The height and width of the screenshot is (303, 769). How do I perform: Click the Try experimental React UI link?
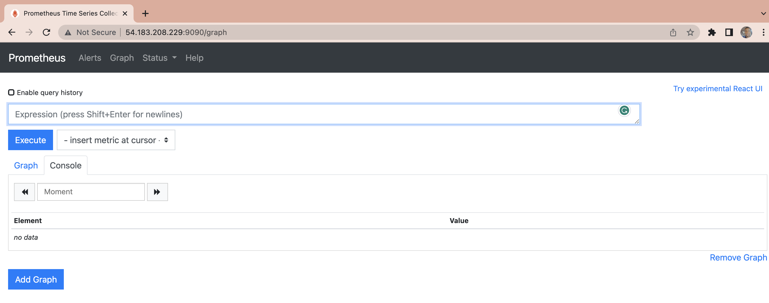(x=717, y=89)
